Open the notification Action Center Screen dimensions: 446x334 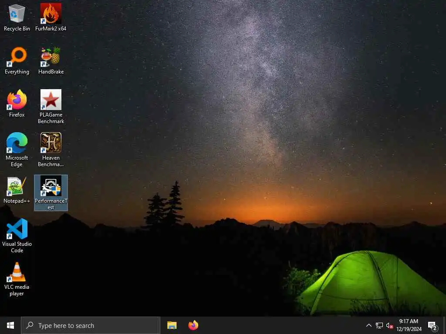pyautogui.click(x=432, y=325)
